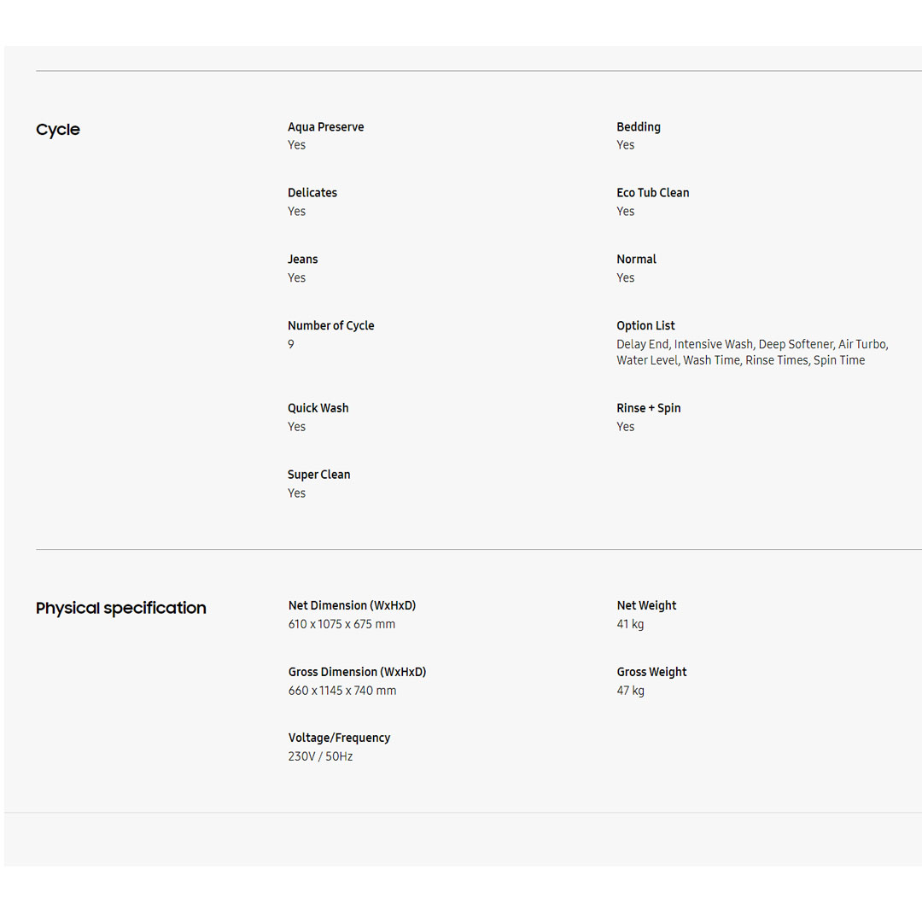
Task: Click the Voltage/Frequency label
Action: [x=339, y=738]
